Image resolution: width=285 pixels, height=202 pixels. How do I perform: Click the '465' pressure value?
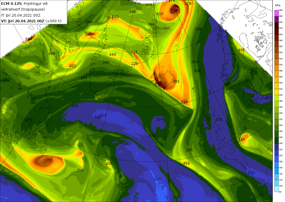click(242, 50)
